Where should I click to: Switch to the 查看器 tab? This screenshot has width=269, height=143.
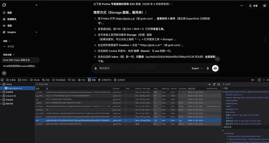click(x=11, y=80)
